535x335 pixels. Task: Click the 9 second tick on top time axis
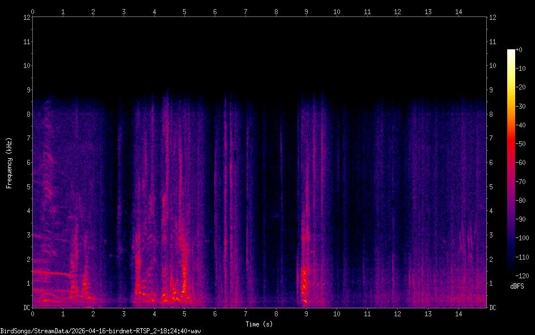click(306, 11)
